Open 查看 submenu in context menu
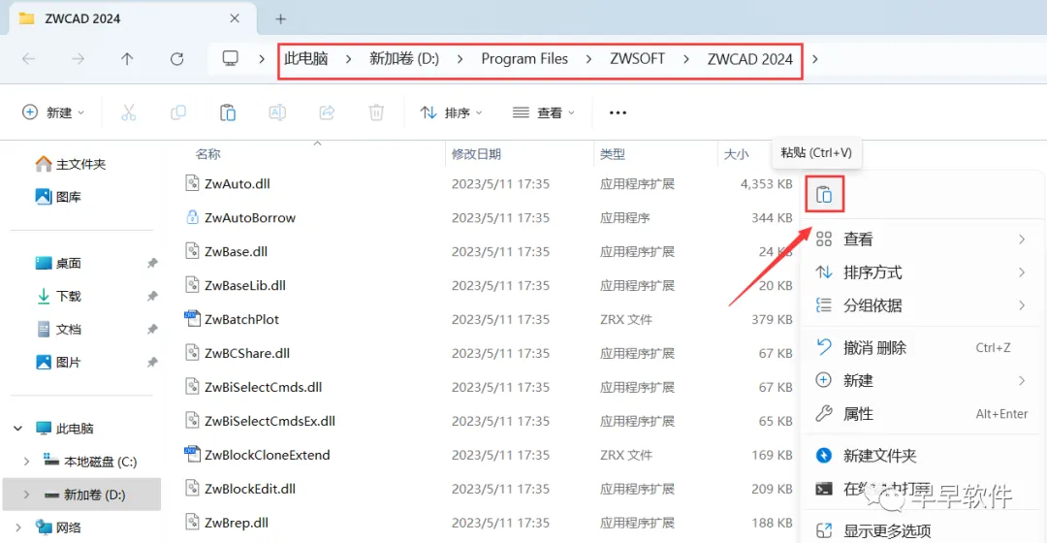1047x543 pixels. click(922, 240)
